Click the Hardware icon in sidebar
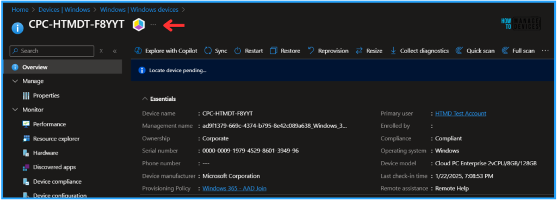This screenshot has height=200, width=557. click(x=26, y=153)
